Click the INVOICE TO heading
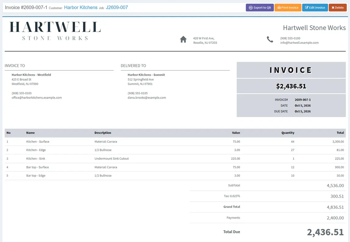 click(15, 66)
